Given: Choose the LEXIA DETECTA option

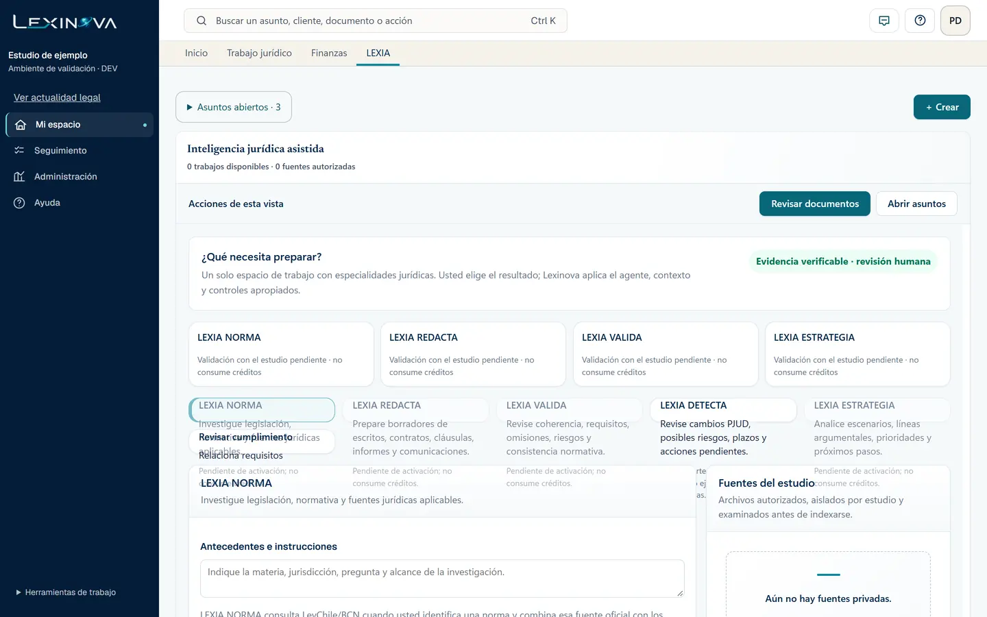Looking at the screenshot, I should click(x=723, y=409).
